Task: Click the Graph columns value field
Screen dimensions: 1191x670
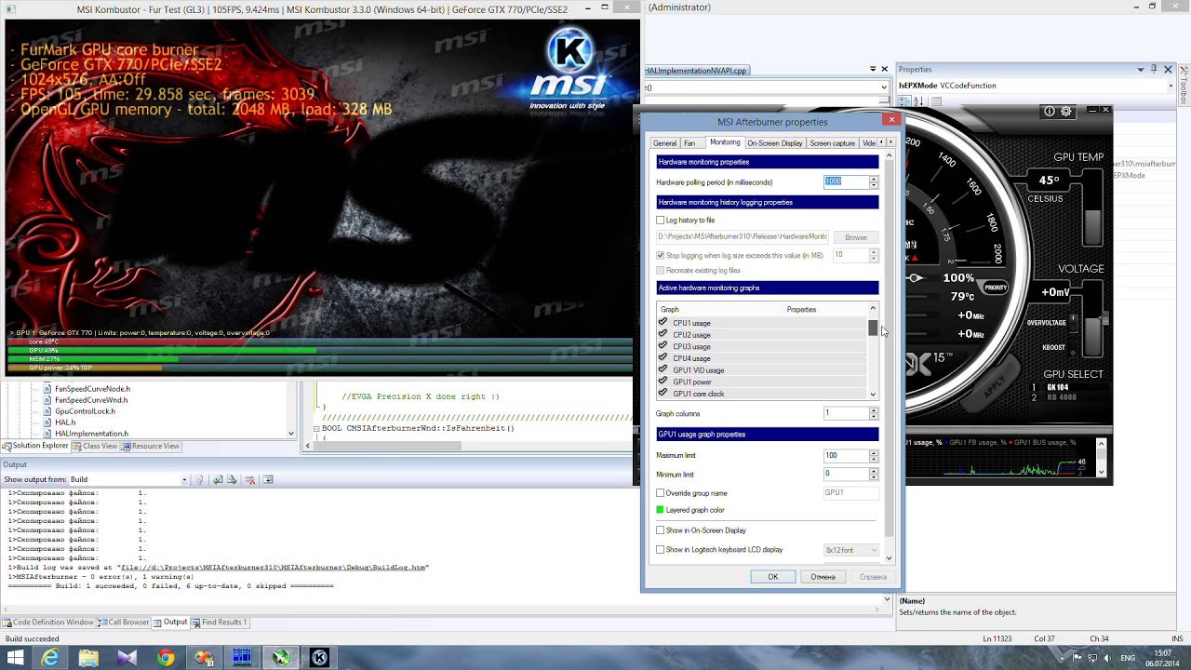Action: [845, 413]
